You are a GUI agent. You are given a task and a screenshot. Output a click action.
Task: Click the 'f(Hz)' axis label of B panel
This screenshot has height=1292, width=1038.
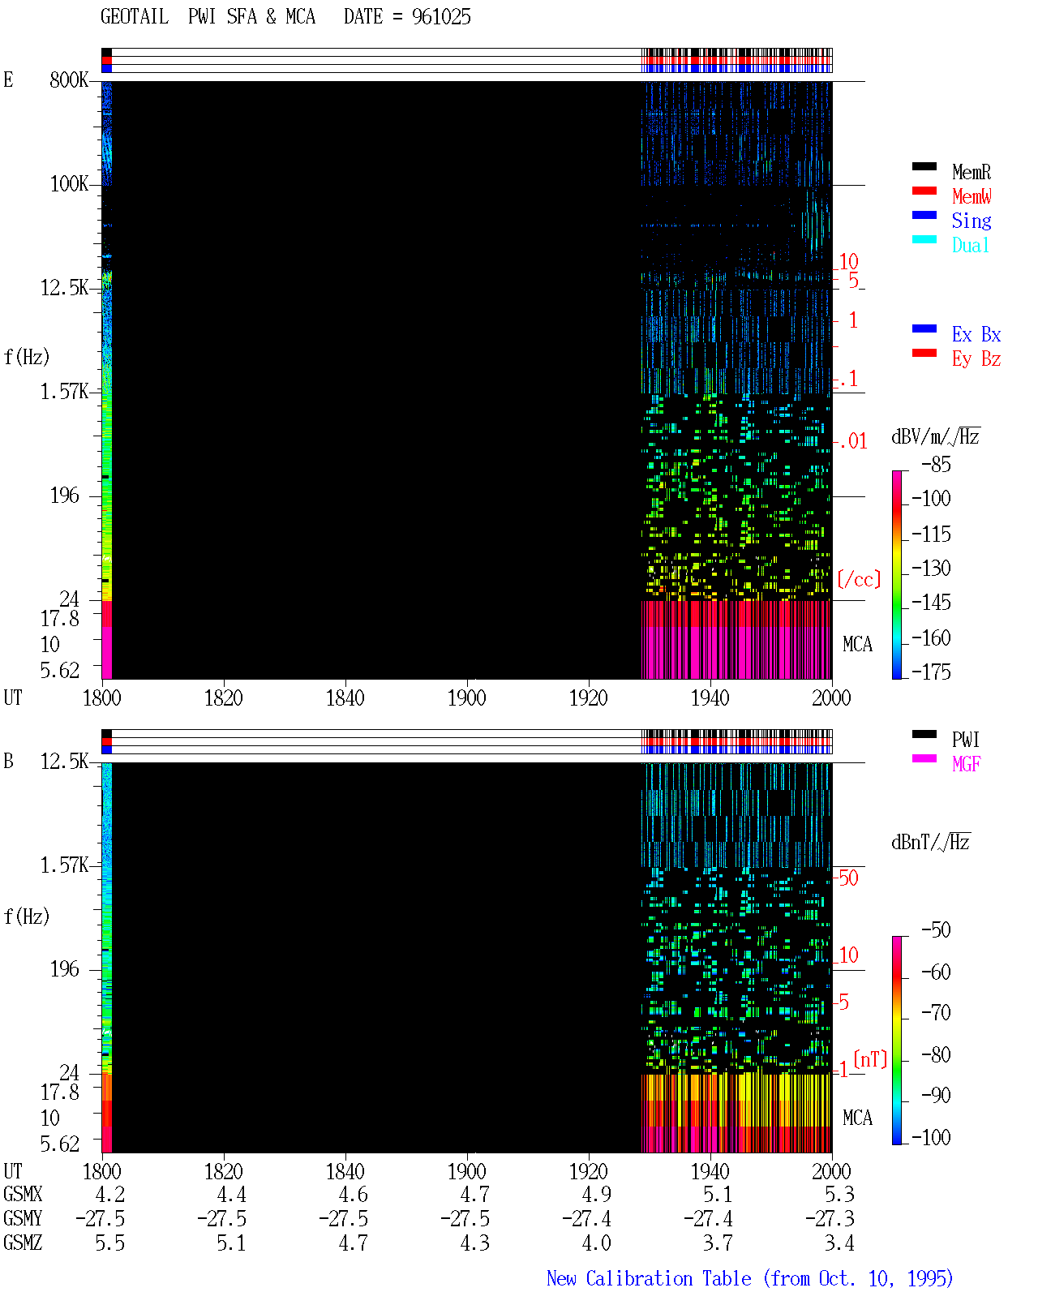pos(27,916)
